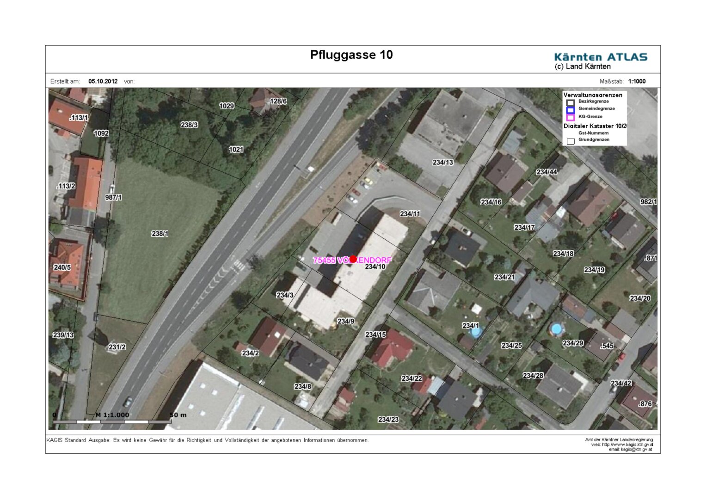Screen dimensions: 706x499
Task: Click the Kärnten ATLAS logo
Action: pos(600,57)
